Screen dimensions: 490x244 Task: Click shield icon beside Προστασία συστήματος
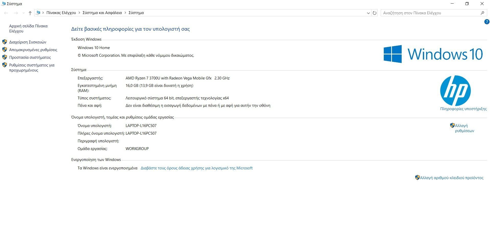[x=5, y=57]
